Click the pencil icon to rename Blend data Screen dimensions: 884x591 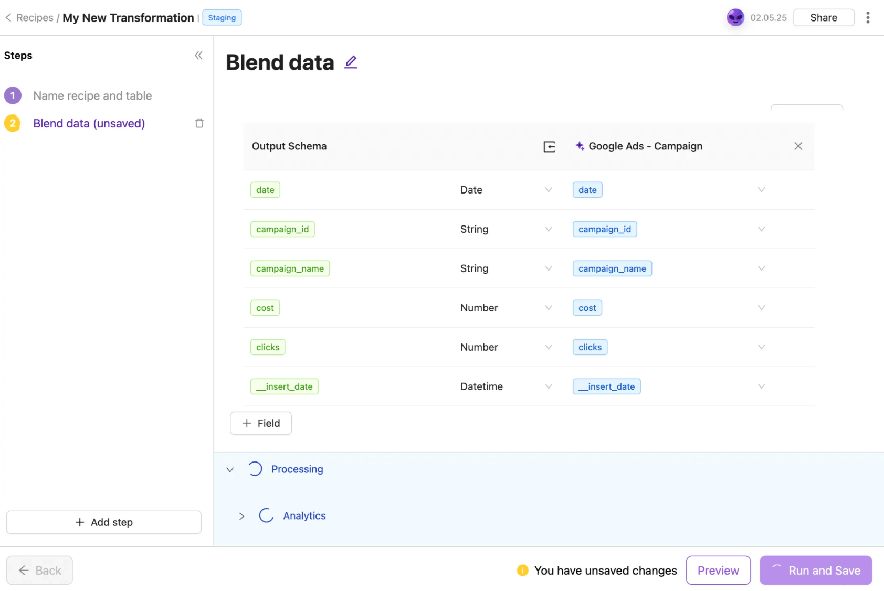[351, 62]
